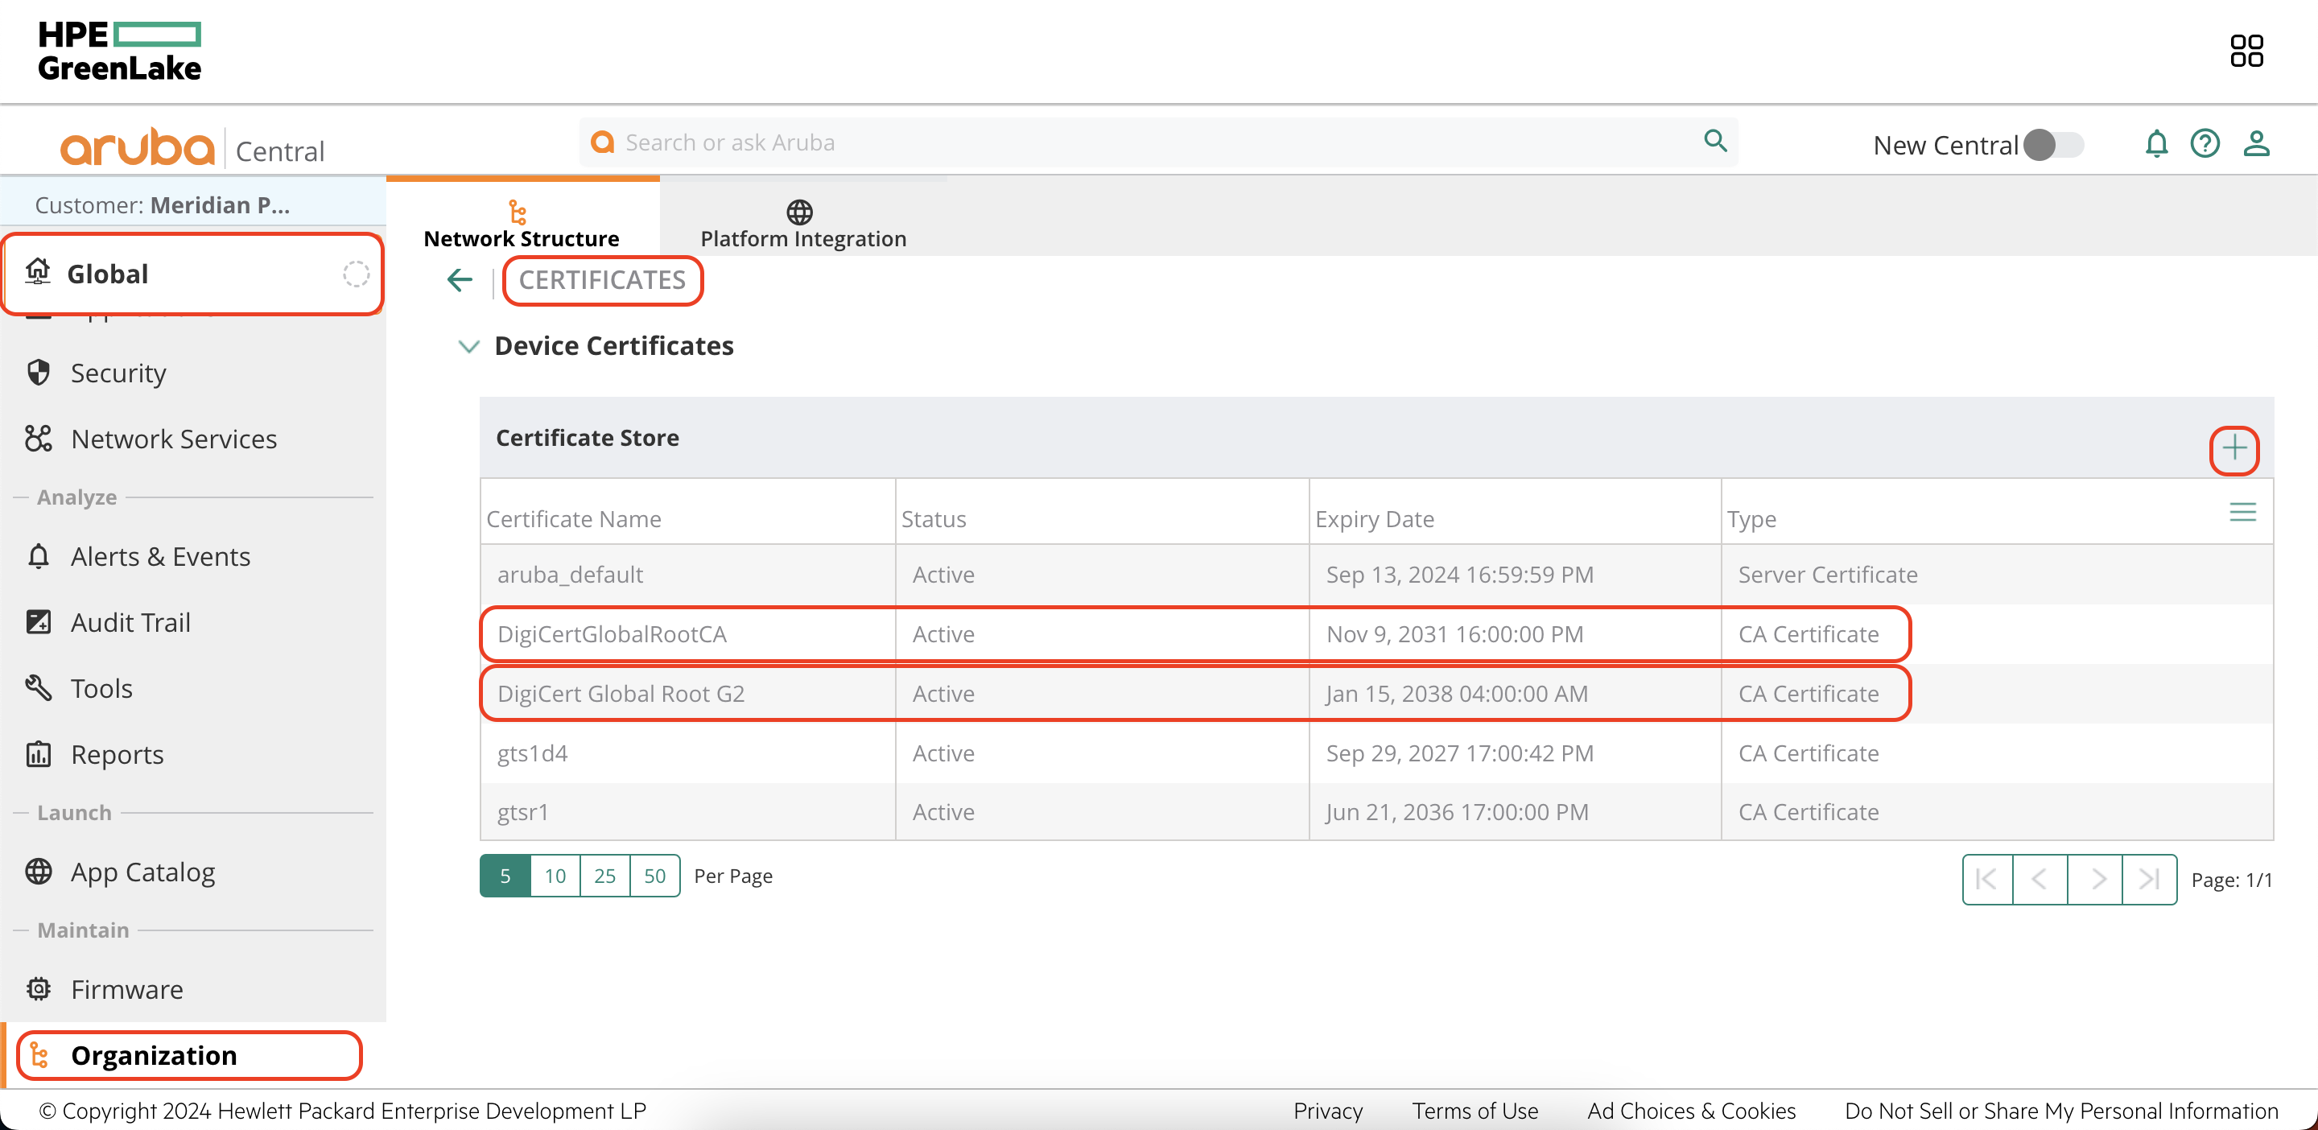The width and height of the screenshot is (2318, 1130).
Task: Open Audit Trail in the sidebar
Action: (130, 621)
